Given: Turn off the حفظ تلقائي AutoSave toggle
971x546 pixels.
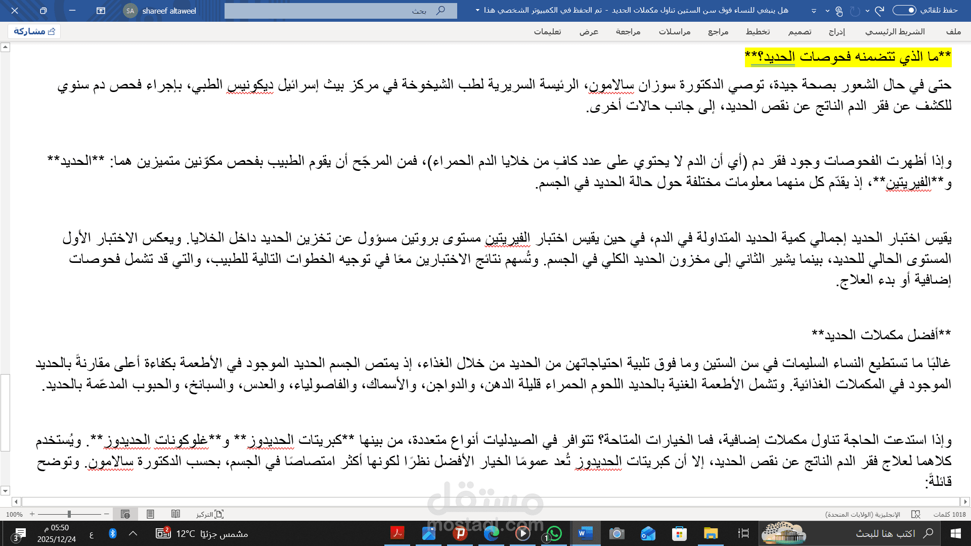Looking at the screenshot, I should point(905,11).
